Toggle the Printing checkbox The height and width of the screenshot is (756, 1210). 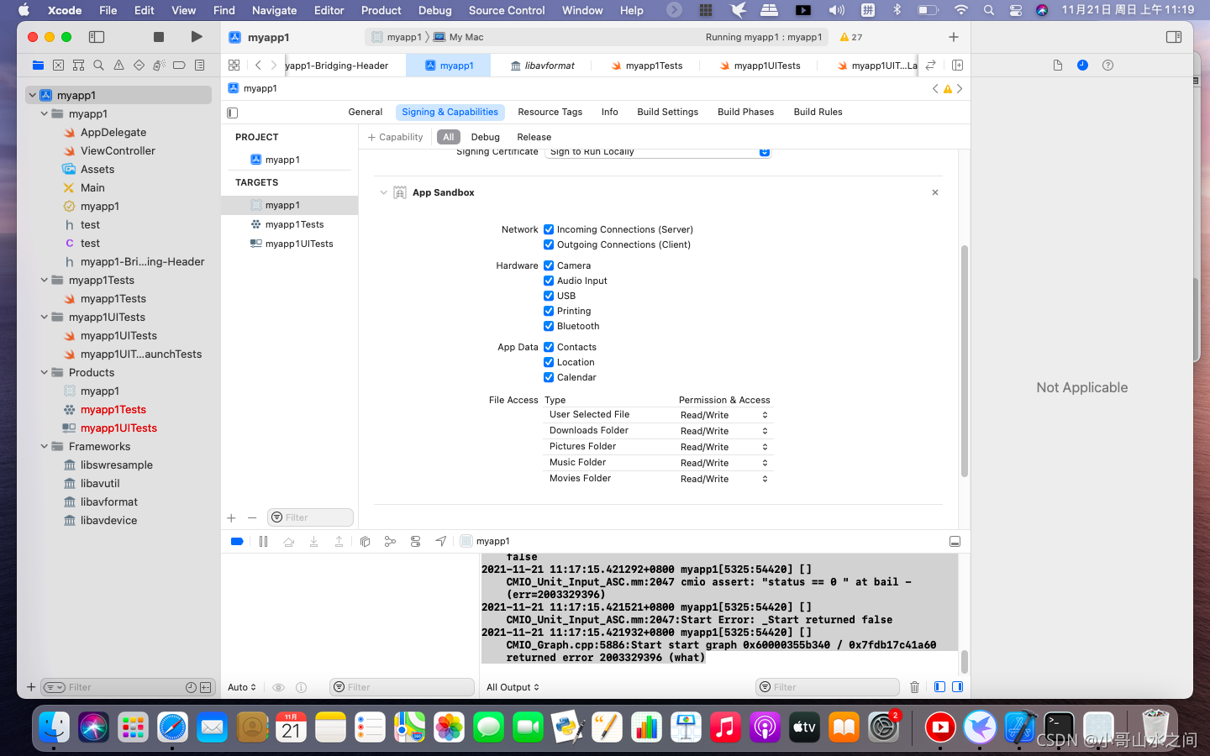click(549, 311)
